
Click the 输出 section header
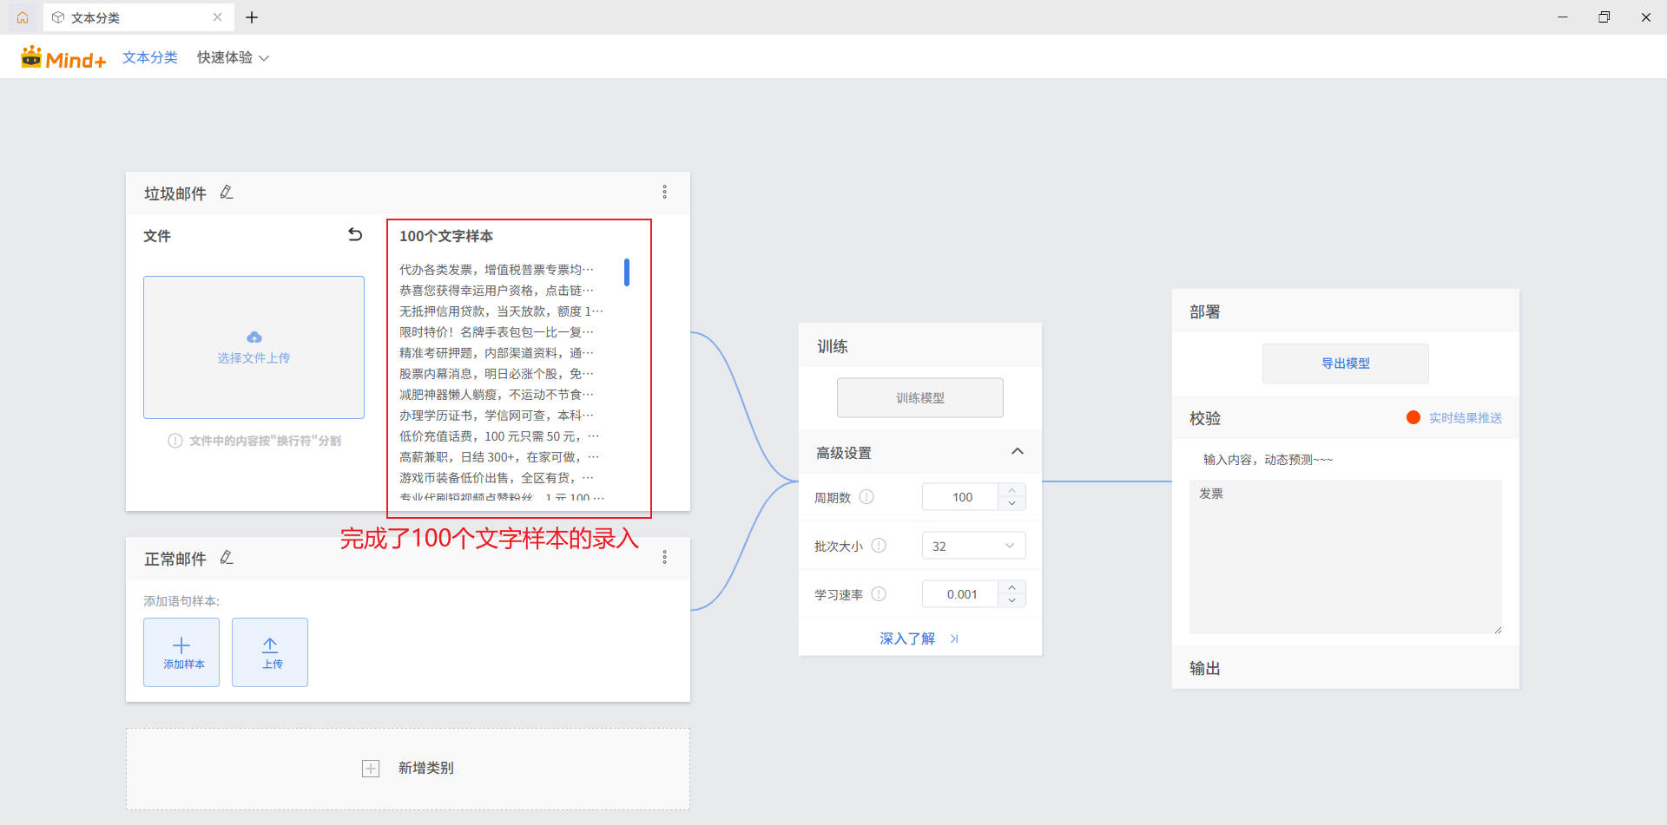[x=1346, y=668]
